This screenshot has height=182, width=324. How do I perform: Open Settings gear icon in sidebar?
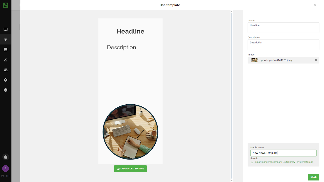tap(6, 80)
